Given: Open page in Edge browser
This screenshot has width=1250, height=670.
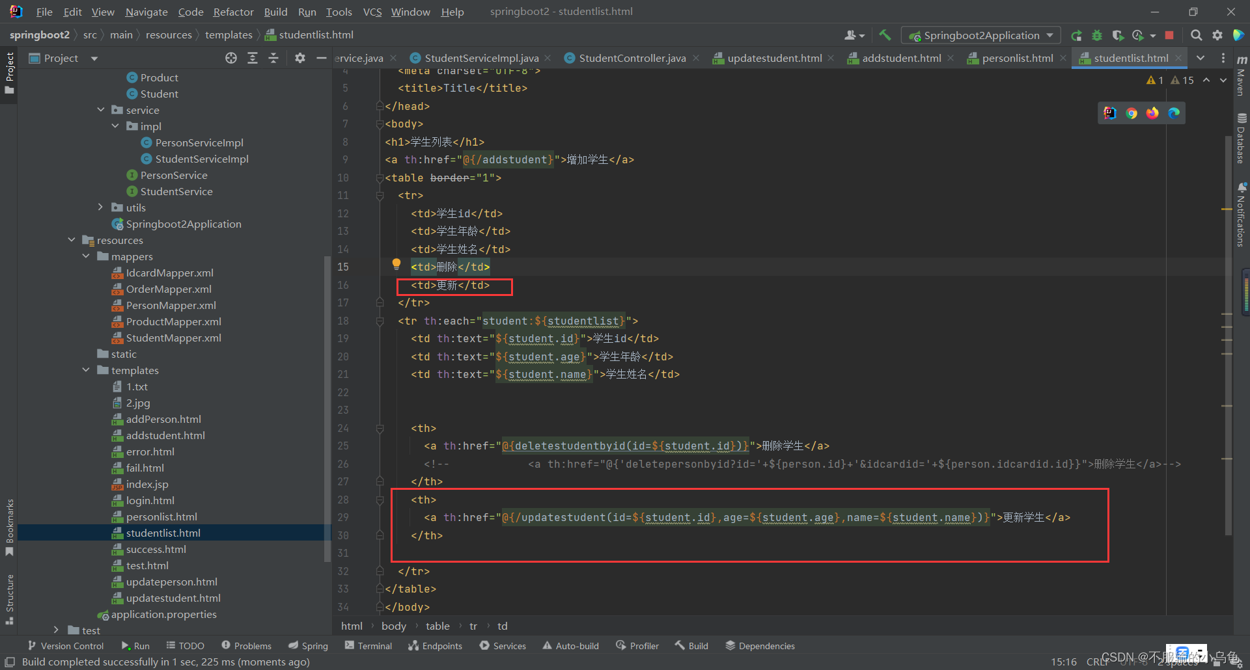Looking at the screenshot, I should [1174, 113].
